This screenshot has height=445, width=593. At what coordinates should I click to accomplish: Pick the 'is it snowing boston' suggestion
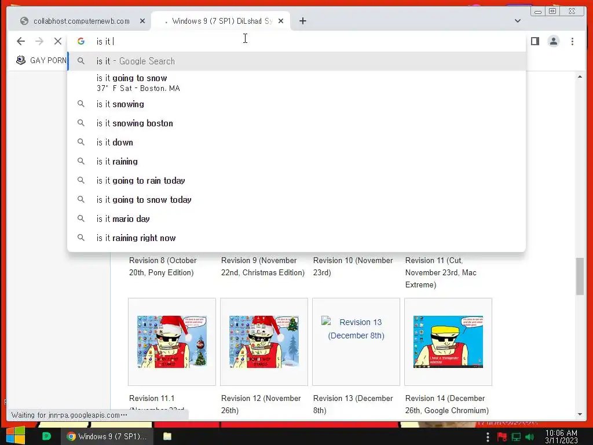click(x=296, y=123)
